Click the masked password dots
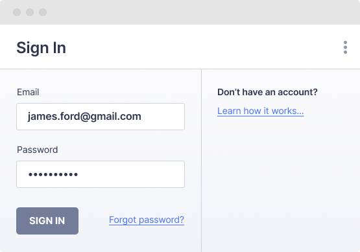Screen dimensions: 360x252 pyautogui.click(x=53, y=174)
